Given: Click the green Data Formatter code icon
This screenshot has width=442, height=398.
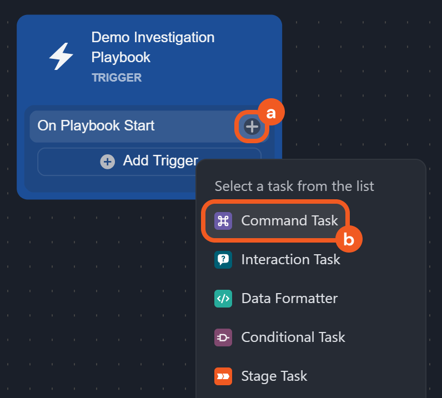Looking at the screenshot, I should click(x=223, y=298).
